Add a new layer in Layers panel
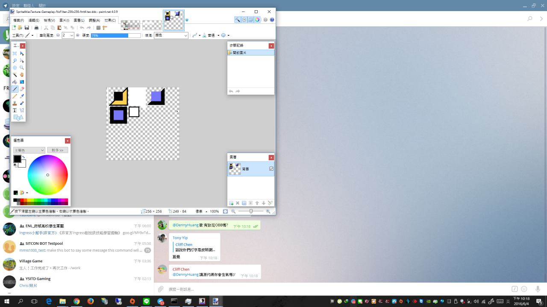Viewport: 547px width, 307px height. [231, 203]
